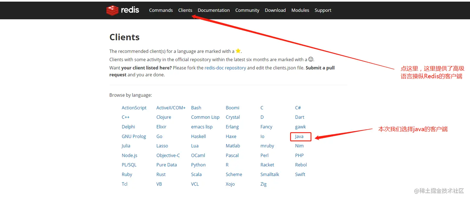Open the OCaml clients link
The image size is (470, 200).
pyautogui.click(x=198, y=155)
